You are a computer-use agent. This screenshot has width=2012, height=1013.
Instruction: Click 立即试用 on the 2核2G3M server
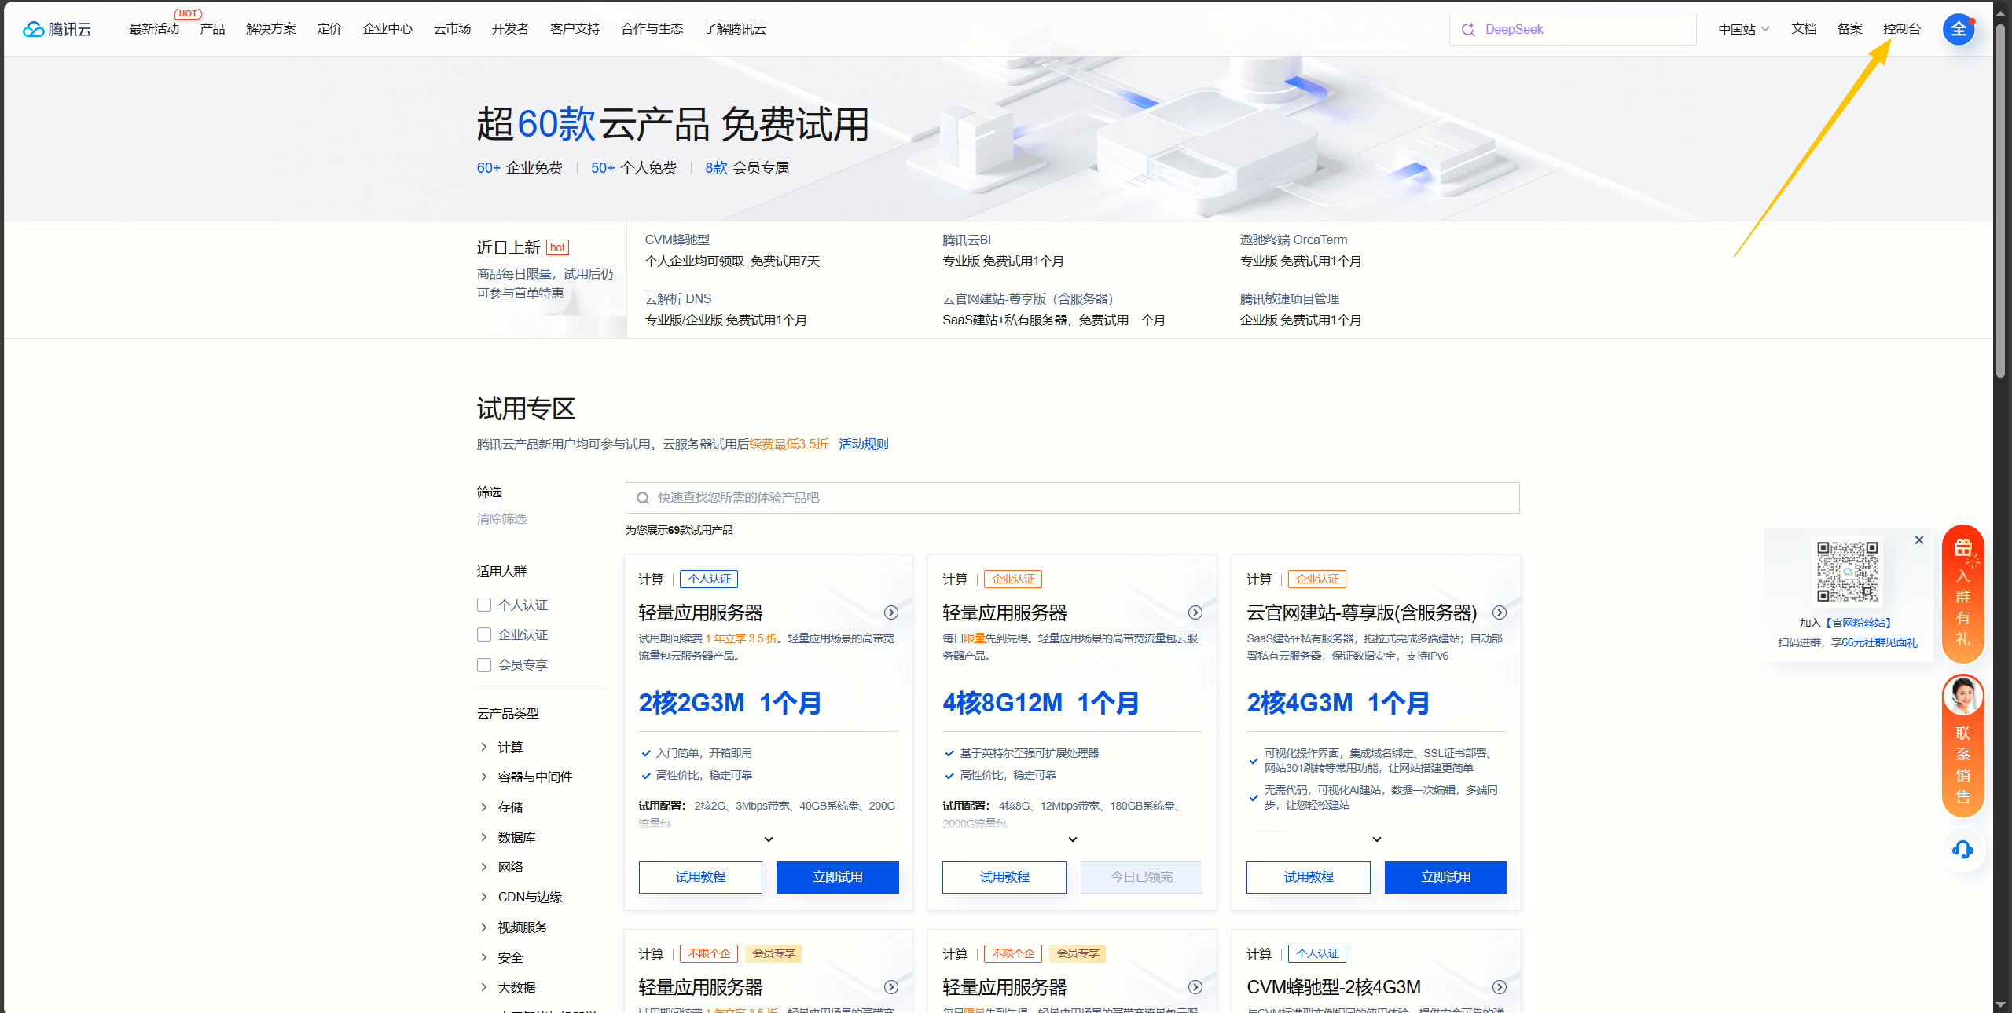point(836,877)
